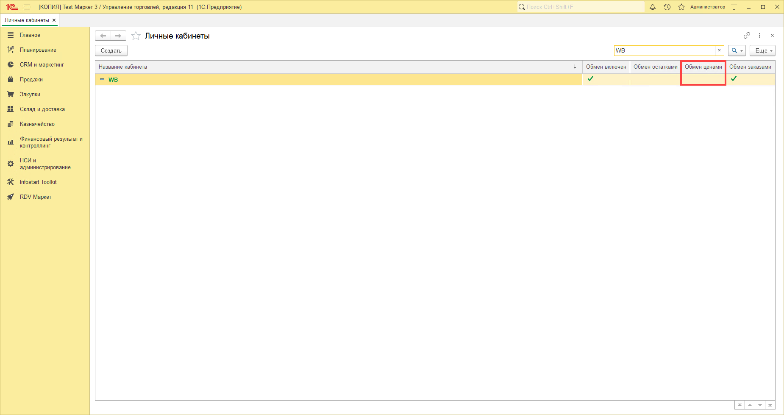
Task: Jump to the last list row arrow
Action: [770, 405]
